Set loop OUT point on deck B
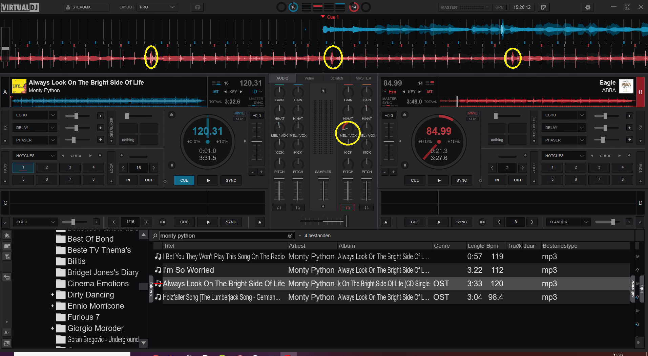The image size is (648, 356). pyautogui.click(x=518, y=180)
